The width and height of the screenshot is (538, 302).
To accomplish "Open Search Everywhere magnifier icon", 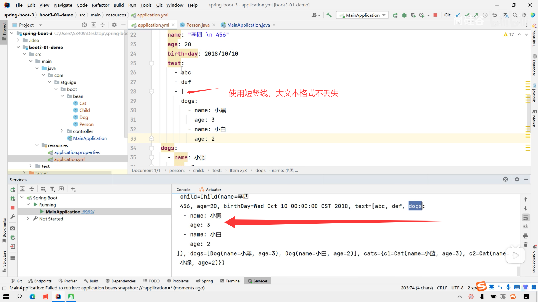I will tap(515, 15).
